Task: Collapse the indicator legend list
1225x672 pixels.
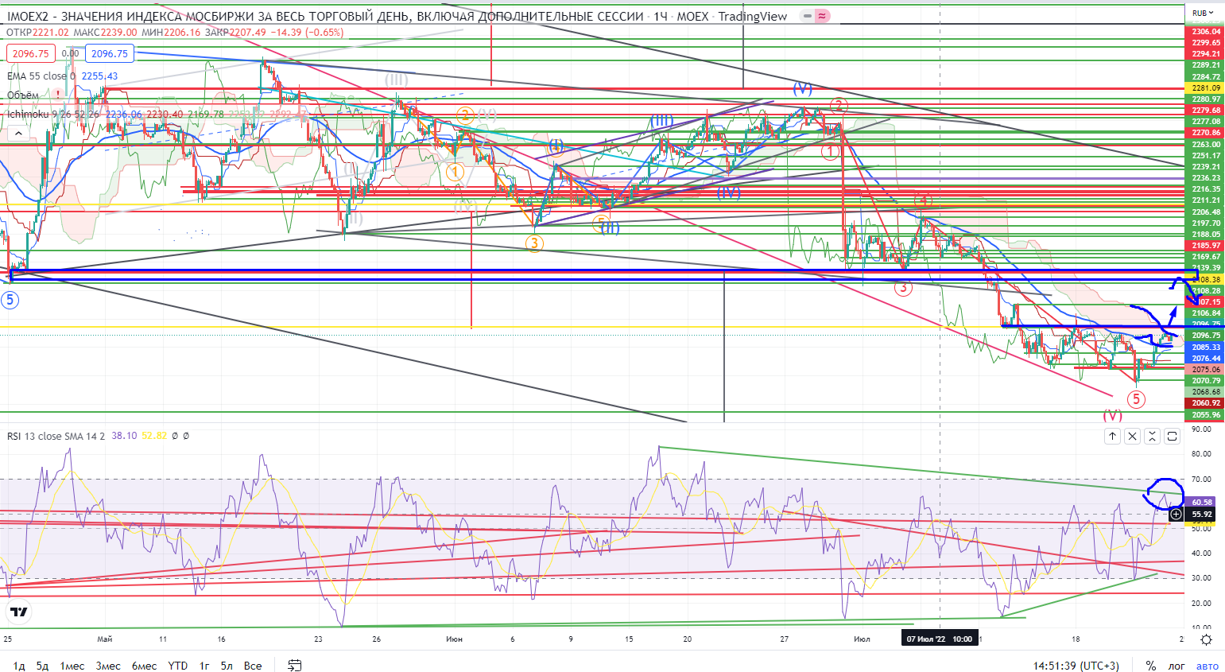Action: [x=17, y=134]
